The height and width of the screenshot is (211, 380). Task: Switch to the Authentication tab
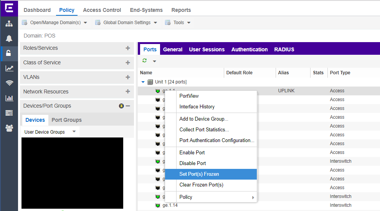(249, 49)
